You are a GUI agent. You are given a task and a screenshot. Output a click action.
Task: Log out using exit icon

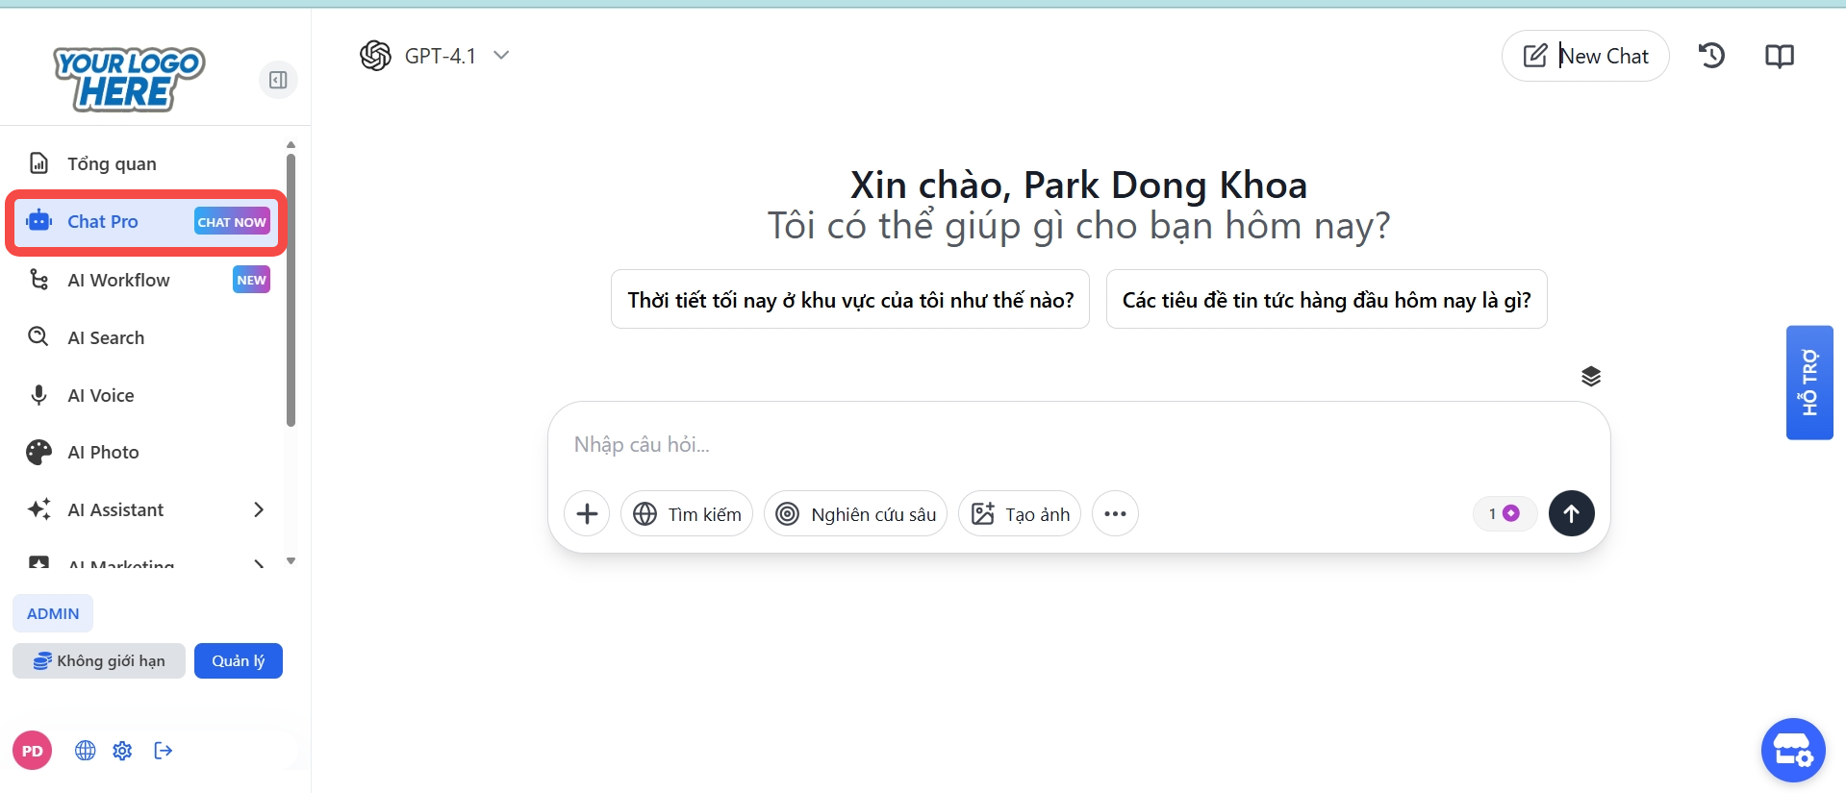click(x=164, y=751)
